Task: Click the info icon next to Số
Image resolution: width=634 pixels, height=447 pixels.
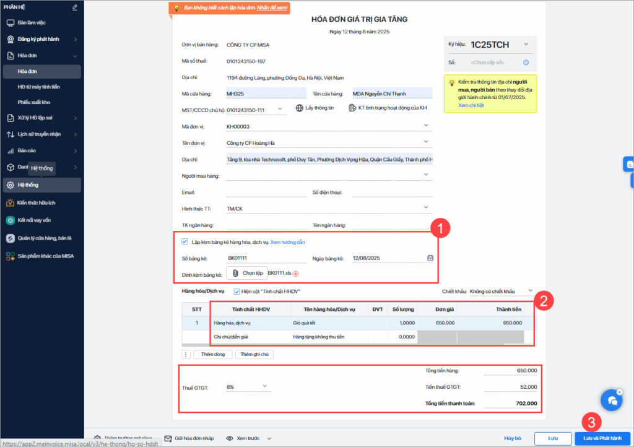Action: coord(526,63)
